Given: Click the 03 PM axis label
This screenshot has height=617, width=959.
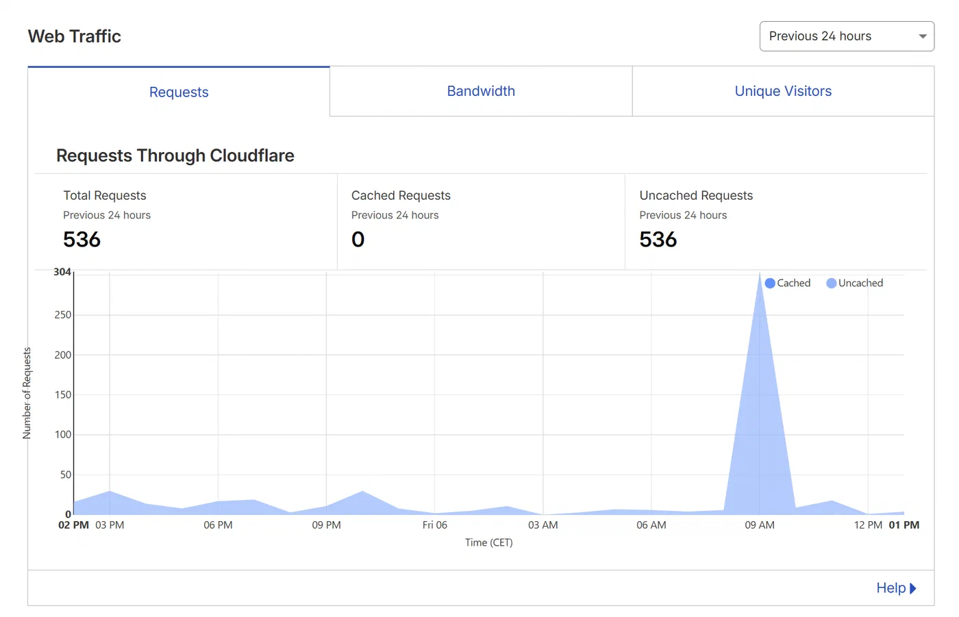Looking at the screenshot, I should [110, 525].
